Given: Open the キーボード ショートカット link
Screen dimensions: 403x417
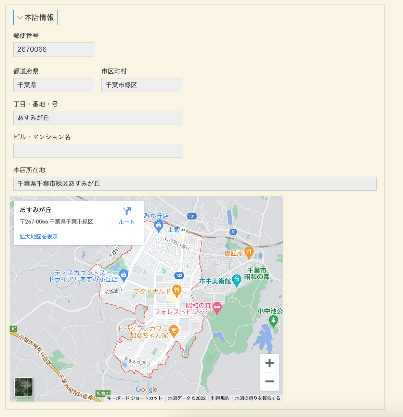Looking at the screenshot, I should click(x=134, y=398).
